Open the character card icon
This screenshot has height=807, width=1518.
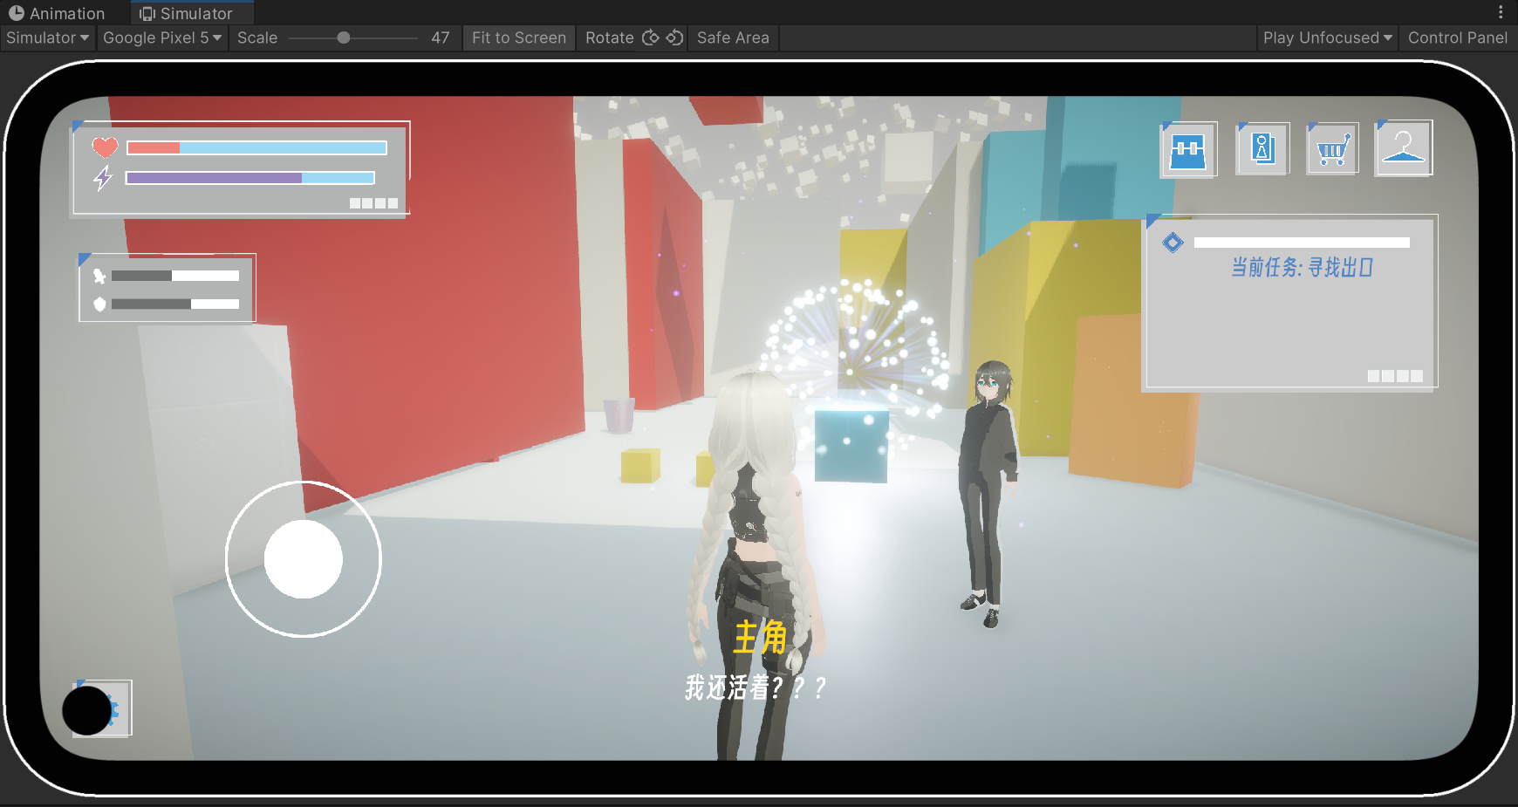click(x=1262, y=149)
